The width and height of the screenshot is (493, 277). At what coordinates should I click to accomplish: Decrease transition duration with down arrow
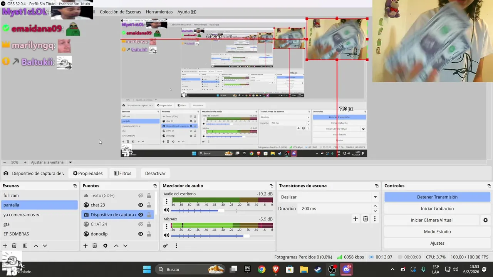[x=375, y=211]
